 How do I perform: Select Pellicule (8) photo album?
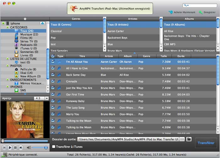(28, 69)
